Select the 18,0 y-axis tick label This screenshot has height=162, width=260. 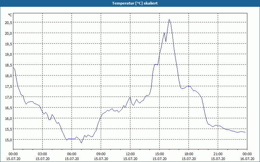(8, 76)
